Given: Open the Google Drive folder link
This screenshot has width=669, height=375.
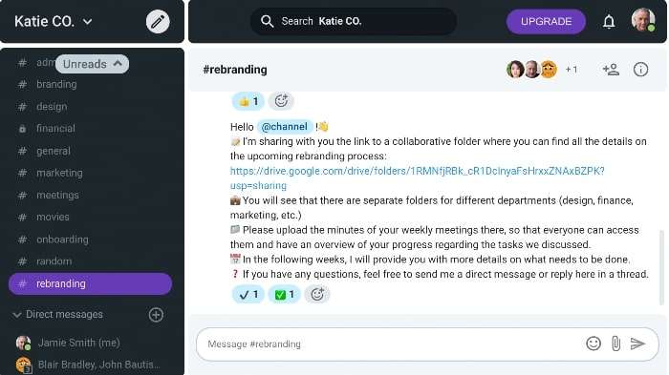Looking at the screenshot, I should (418, 178).
